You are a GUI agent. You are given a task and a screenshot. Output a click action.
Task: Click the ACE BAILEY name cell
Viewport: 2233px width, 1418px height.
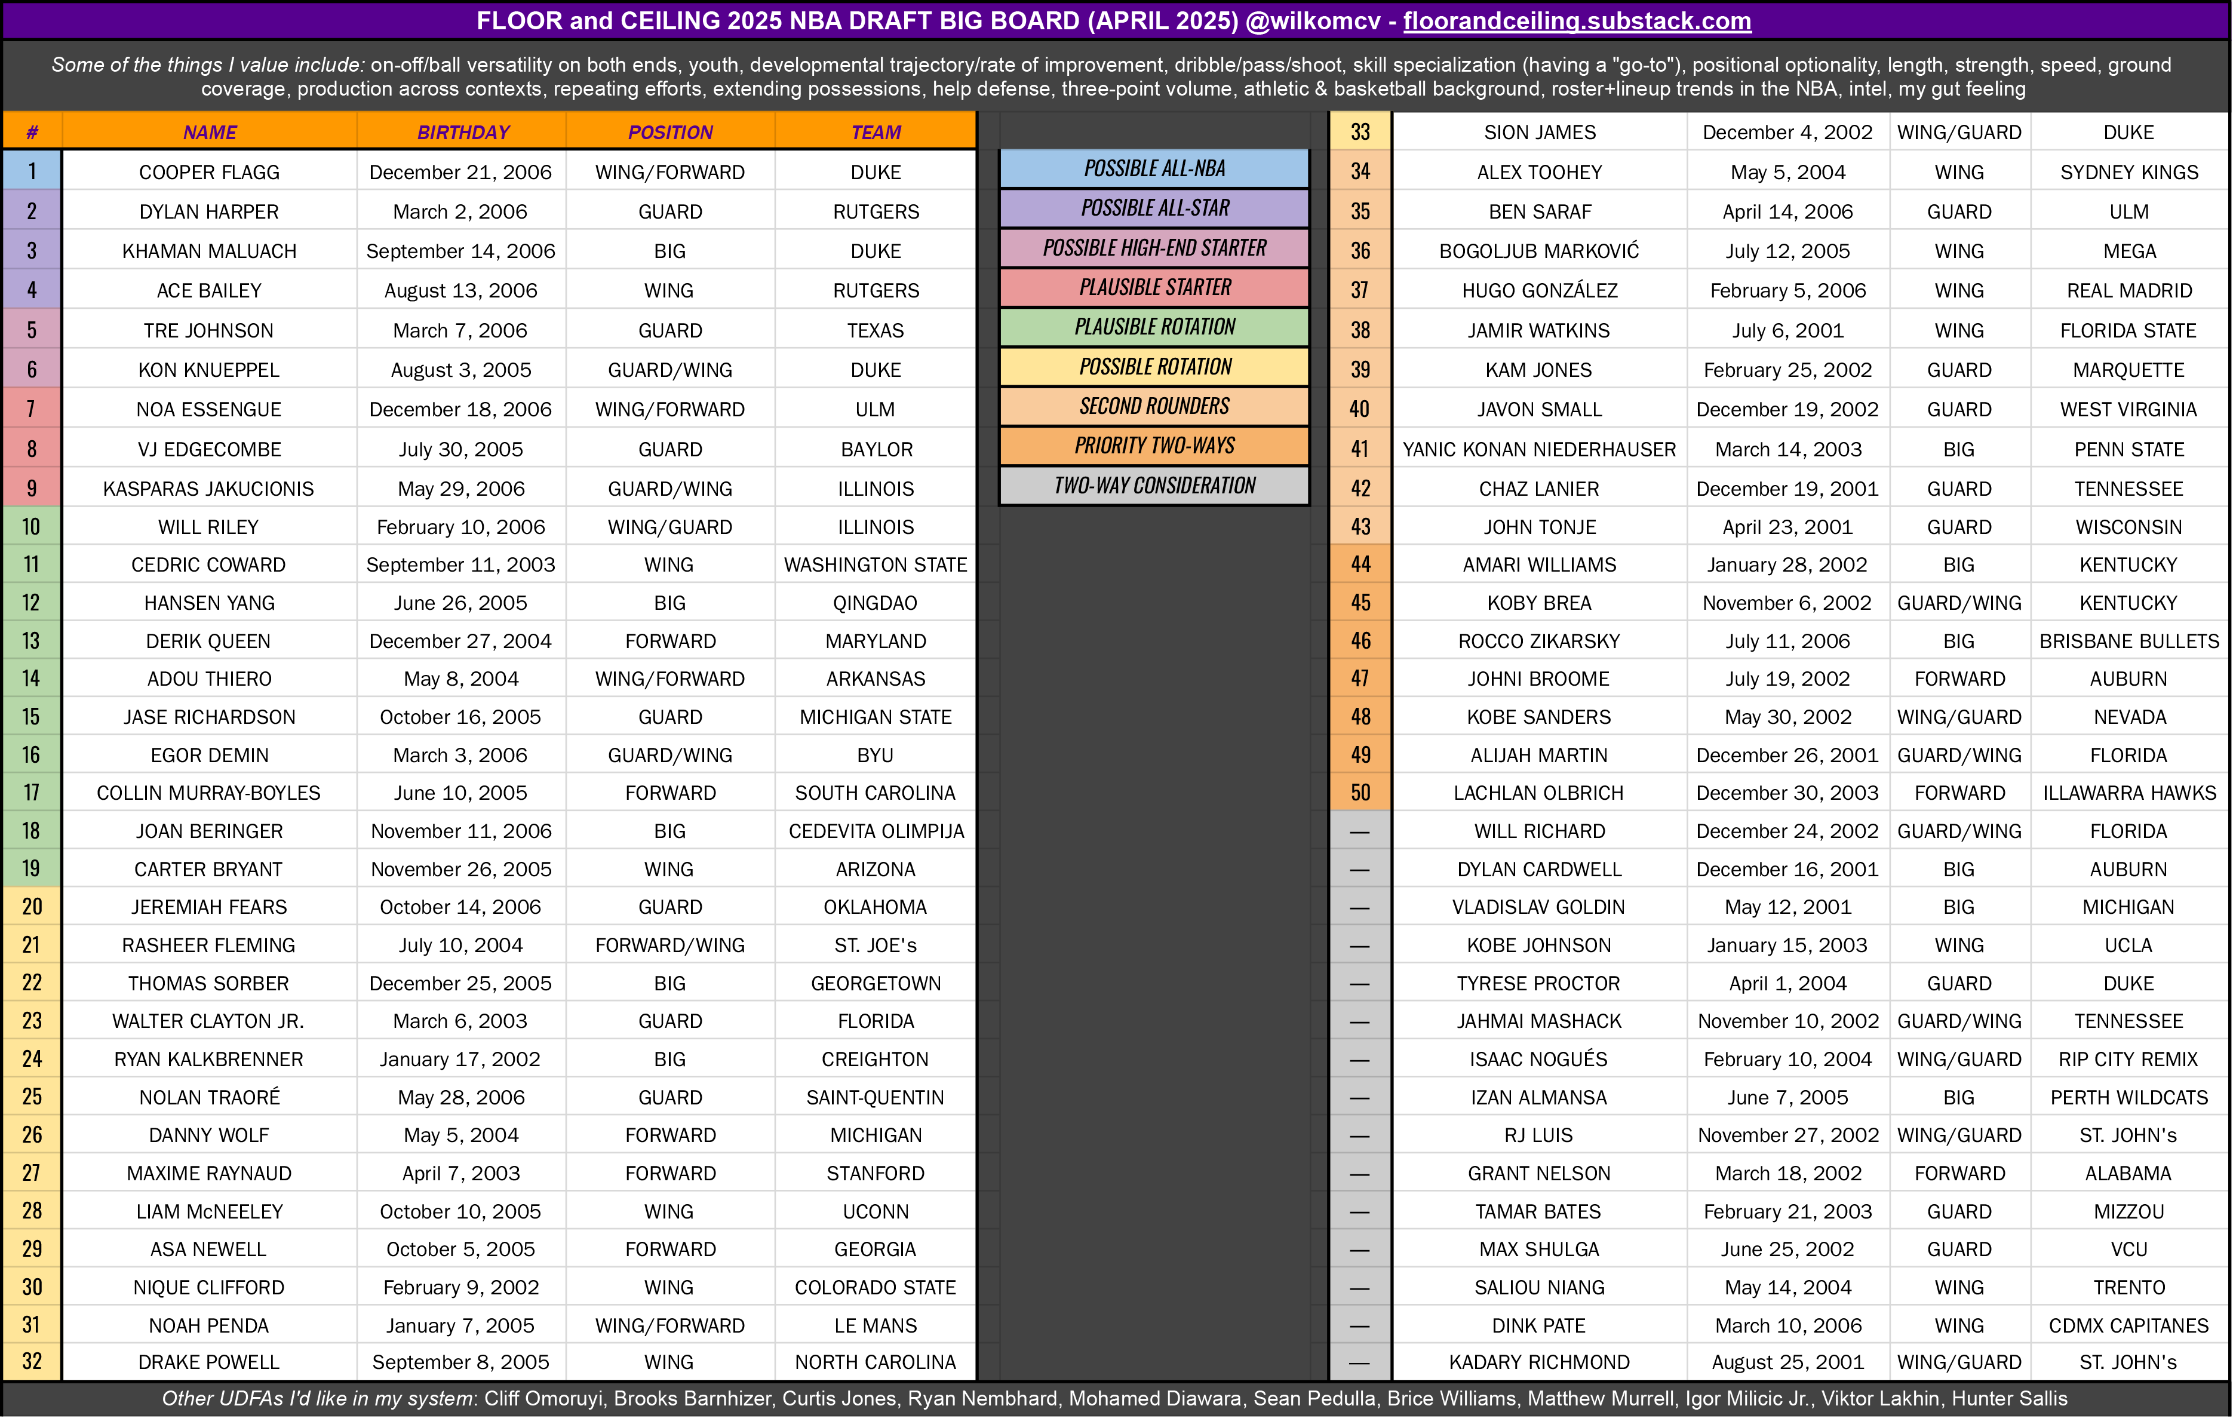coord(210,290)
